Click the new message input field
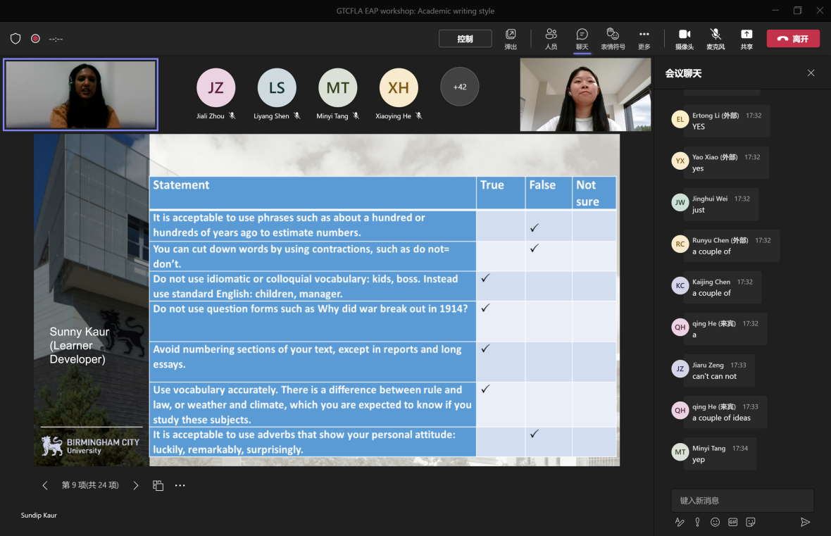The image size is (831, 536). click(742, 500)
